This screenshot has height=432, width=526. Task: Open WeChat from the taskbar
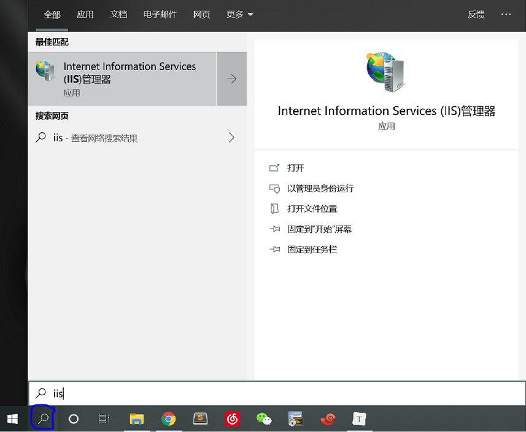click(264, 419)
